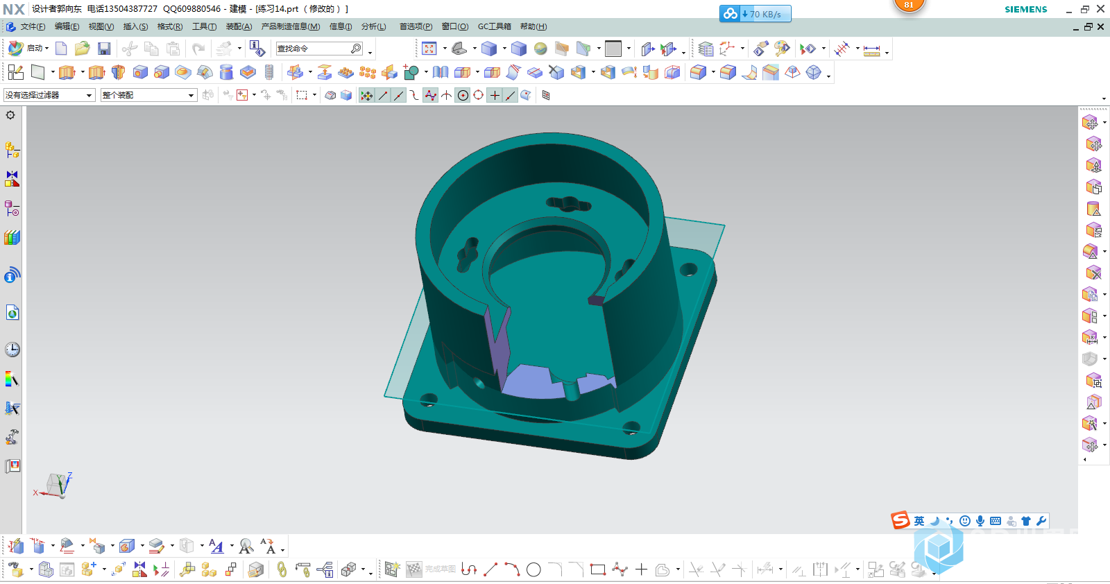The width and height of the screenshot is (1110, 584).
Task: Open Reuse Library books icon in sidebar
Action: click(x=12, y=237)
